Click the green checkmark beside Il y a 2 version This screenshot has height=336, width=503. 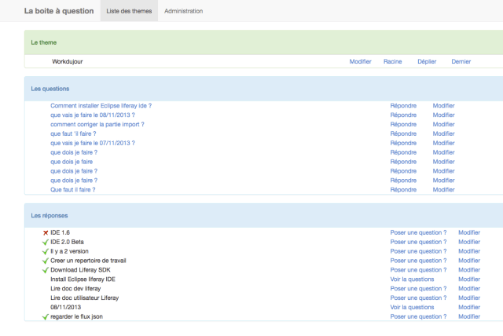[46, 251]
